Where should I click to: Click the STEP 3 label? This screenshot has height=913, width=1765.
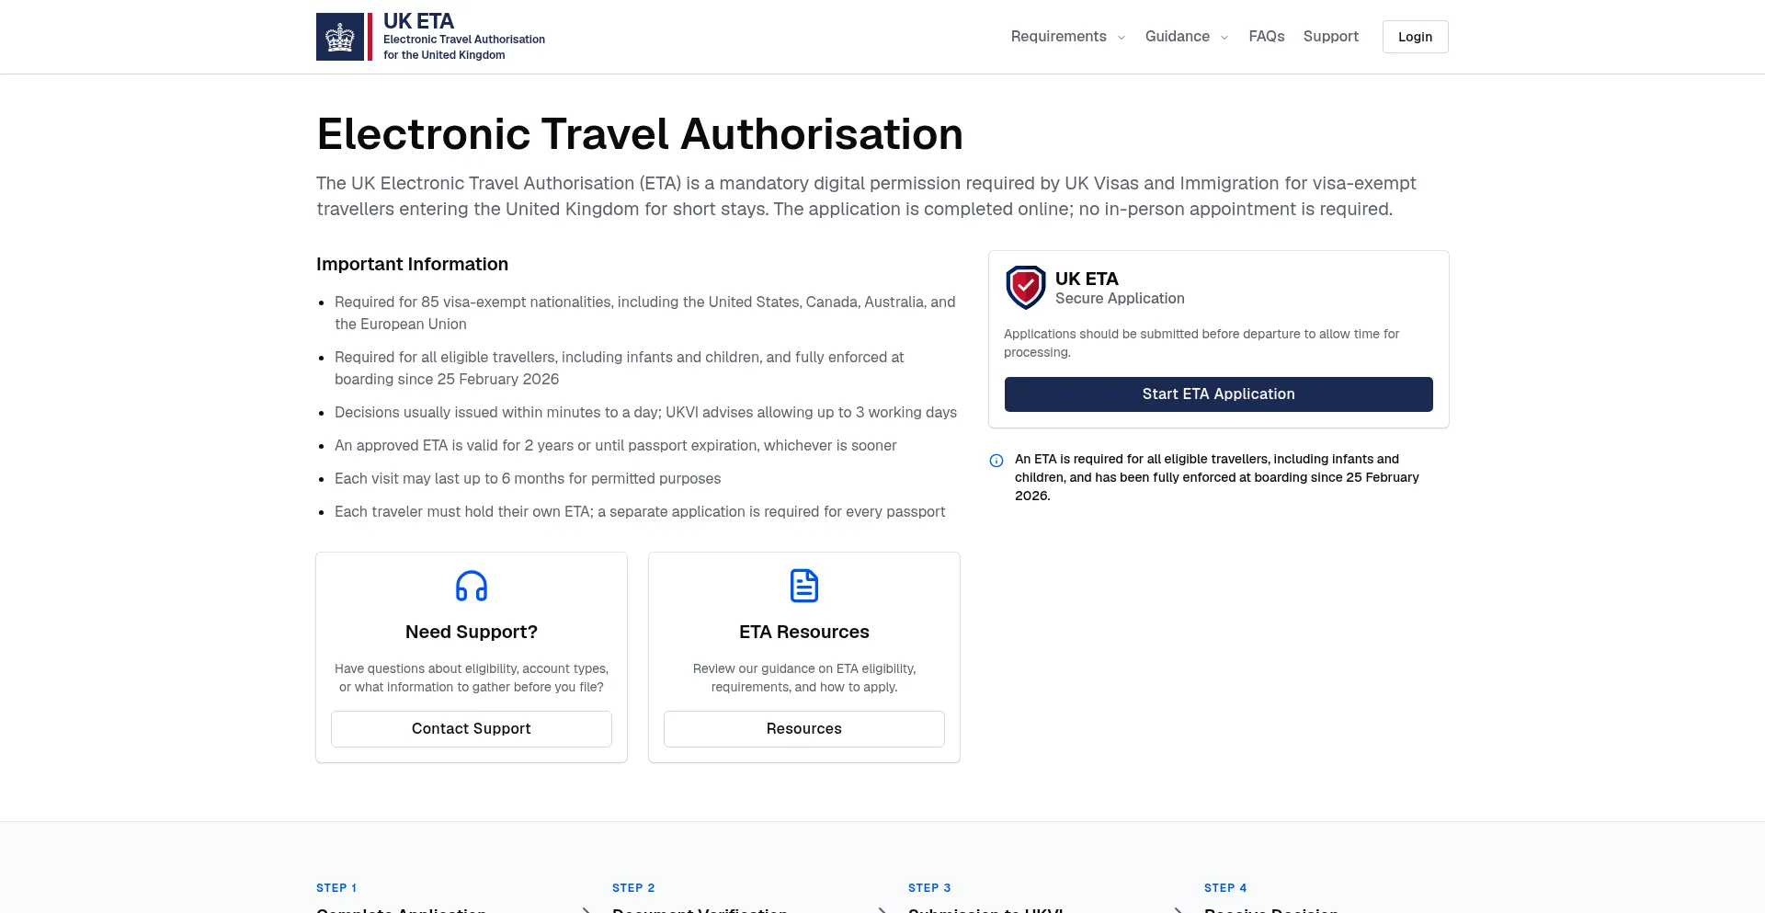[929, 888]
